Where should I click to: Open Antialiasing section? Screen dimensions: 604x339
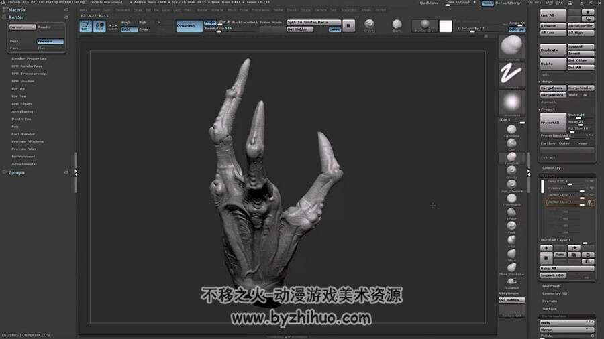tap(22, 111)
